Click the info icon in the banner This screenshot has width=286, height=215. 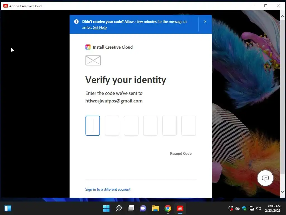click(x=76, y=22)
